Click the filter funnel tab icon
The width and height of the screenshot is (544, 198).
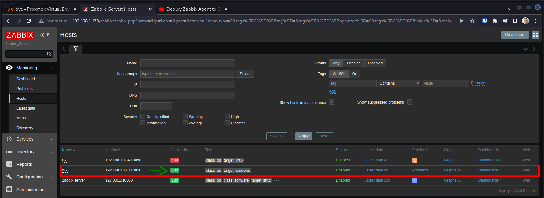tap(76, 49)
